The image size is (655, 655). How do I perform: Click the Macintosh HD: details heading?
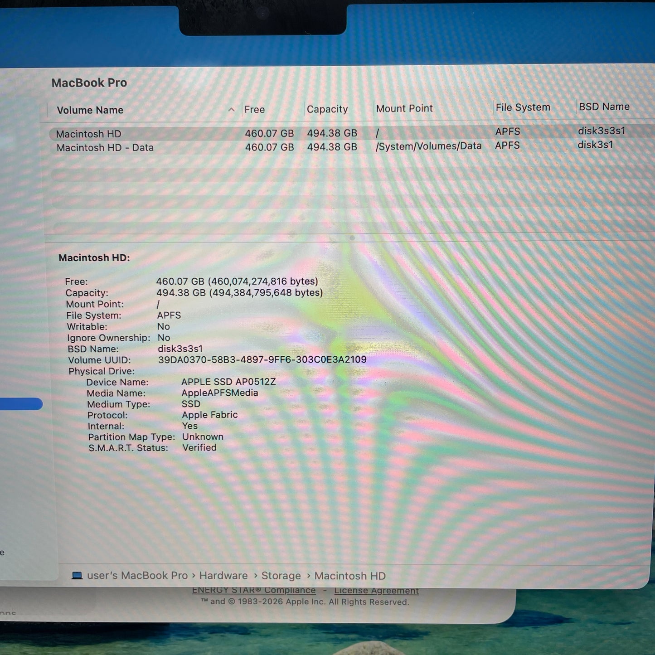coord(94,257)
